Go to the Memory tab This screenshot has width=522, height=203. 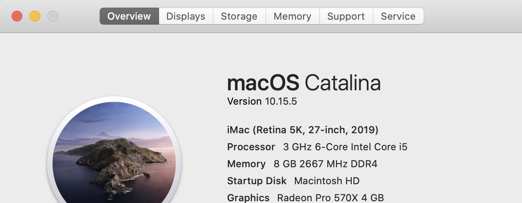(292, 17)
